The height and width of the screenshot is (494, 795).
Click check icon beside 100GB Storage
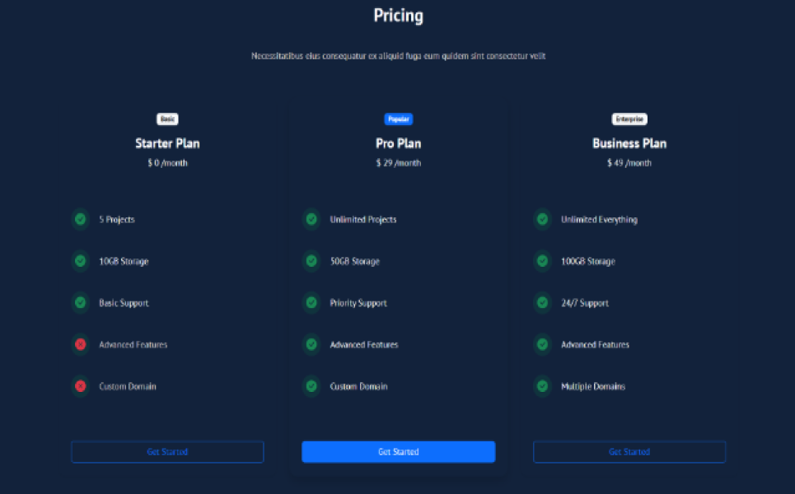pos(542,261)
